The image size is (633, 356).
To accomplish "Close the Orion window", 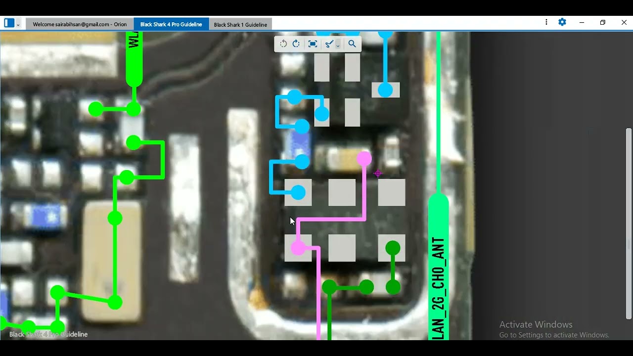I will (624, 22).
